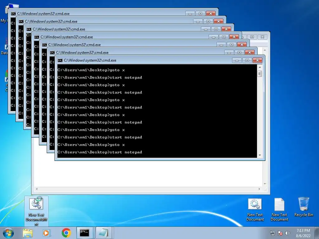The image size is (319, 239).
Task: Select the plain-page 'New Text Document' desktop file
Action: coord(279,210)
